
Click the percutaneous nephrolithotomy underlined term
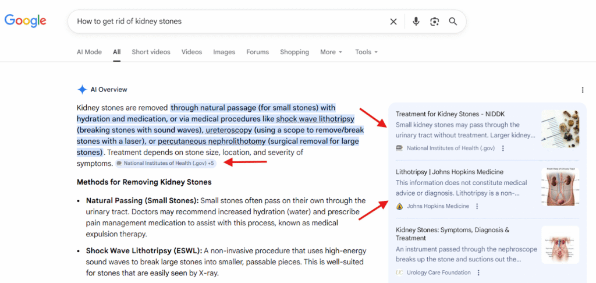tap(211, 141)
